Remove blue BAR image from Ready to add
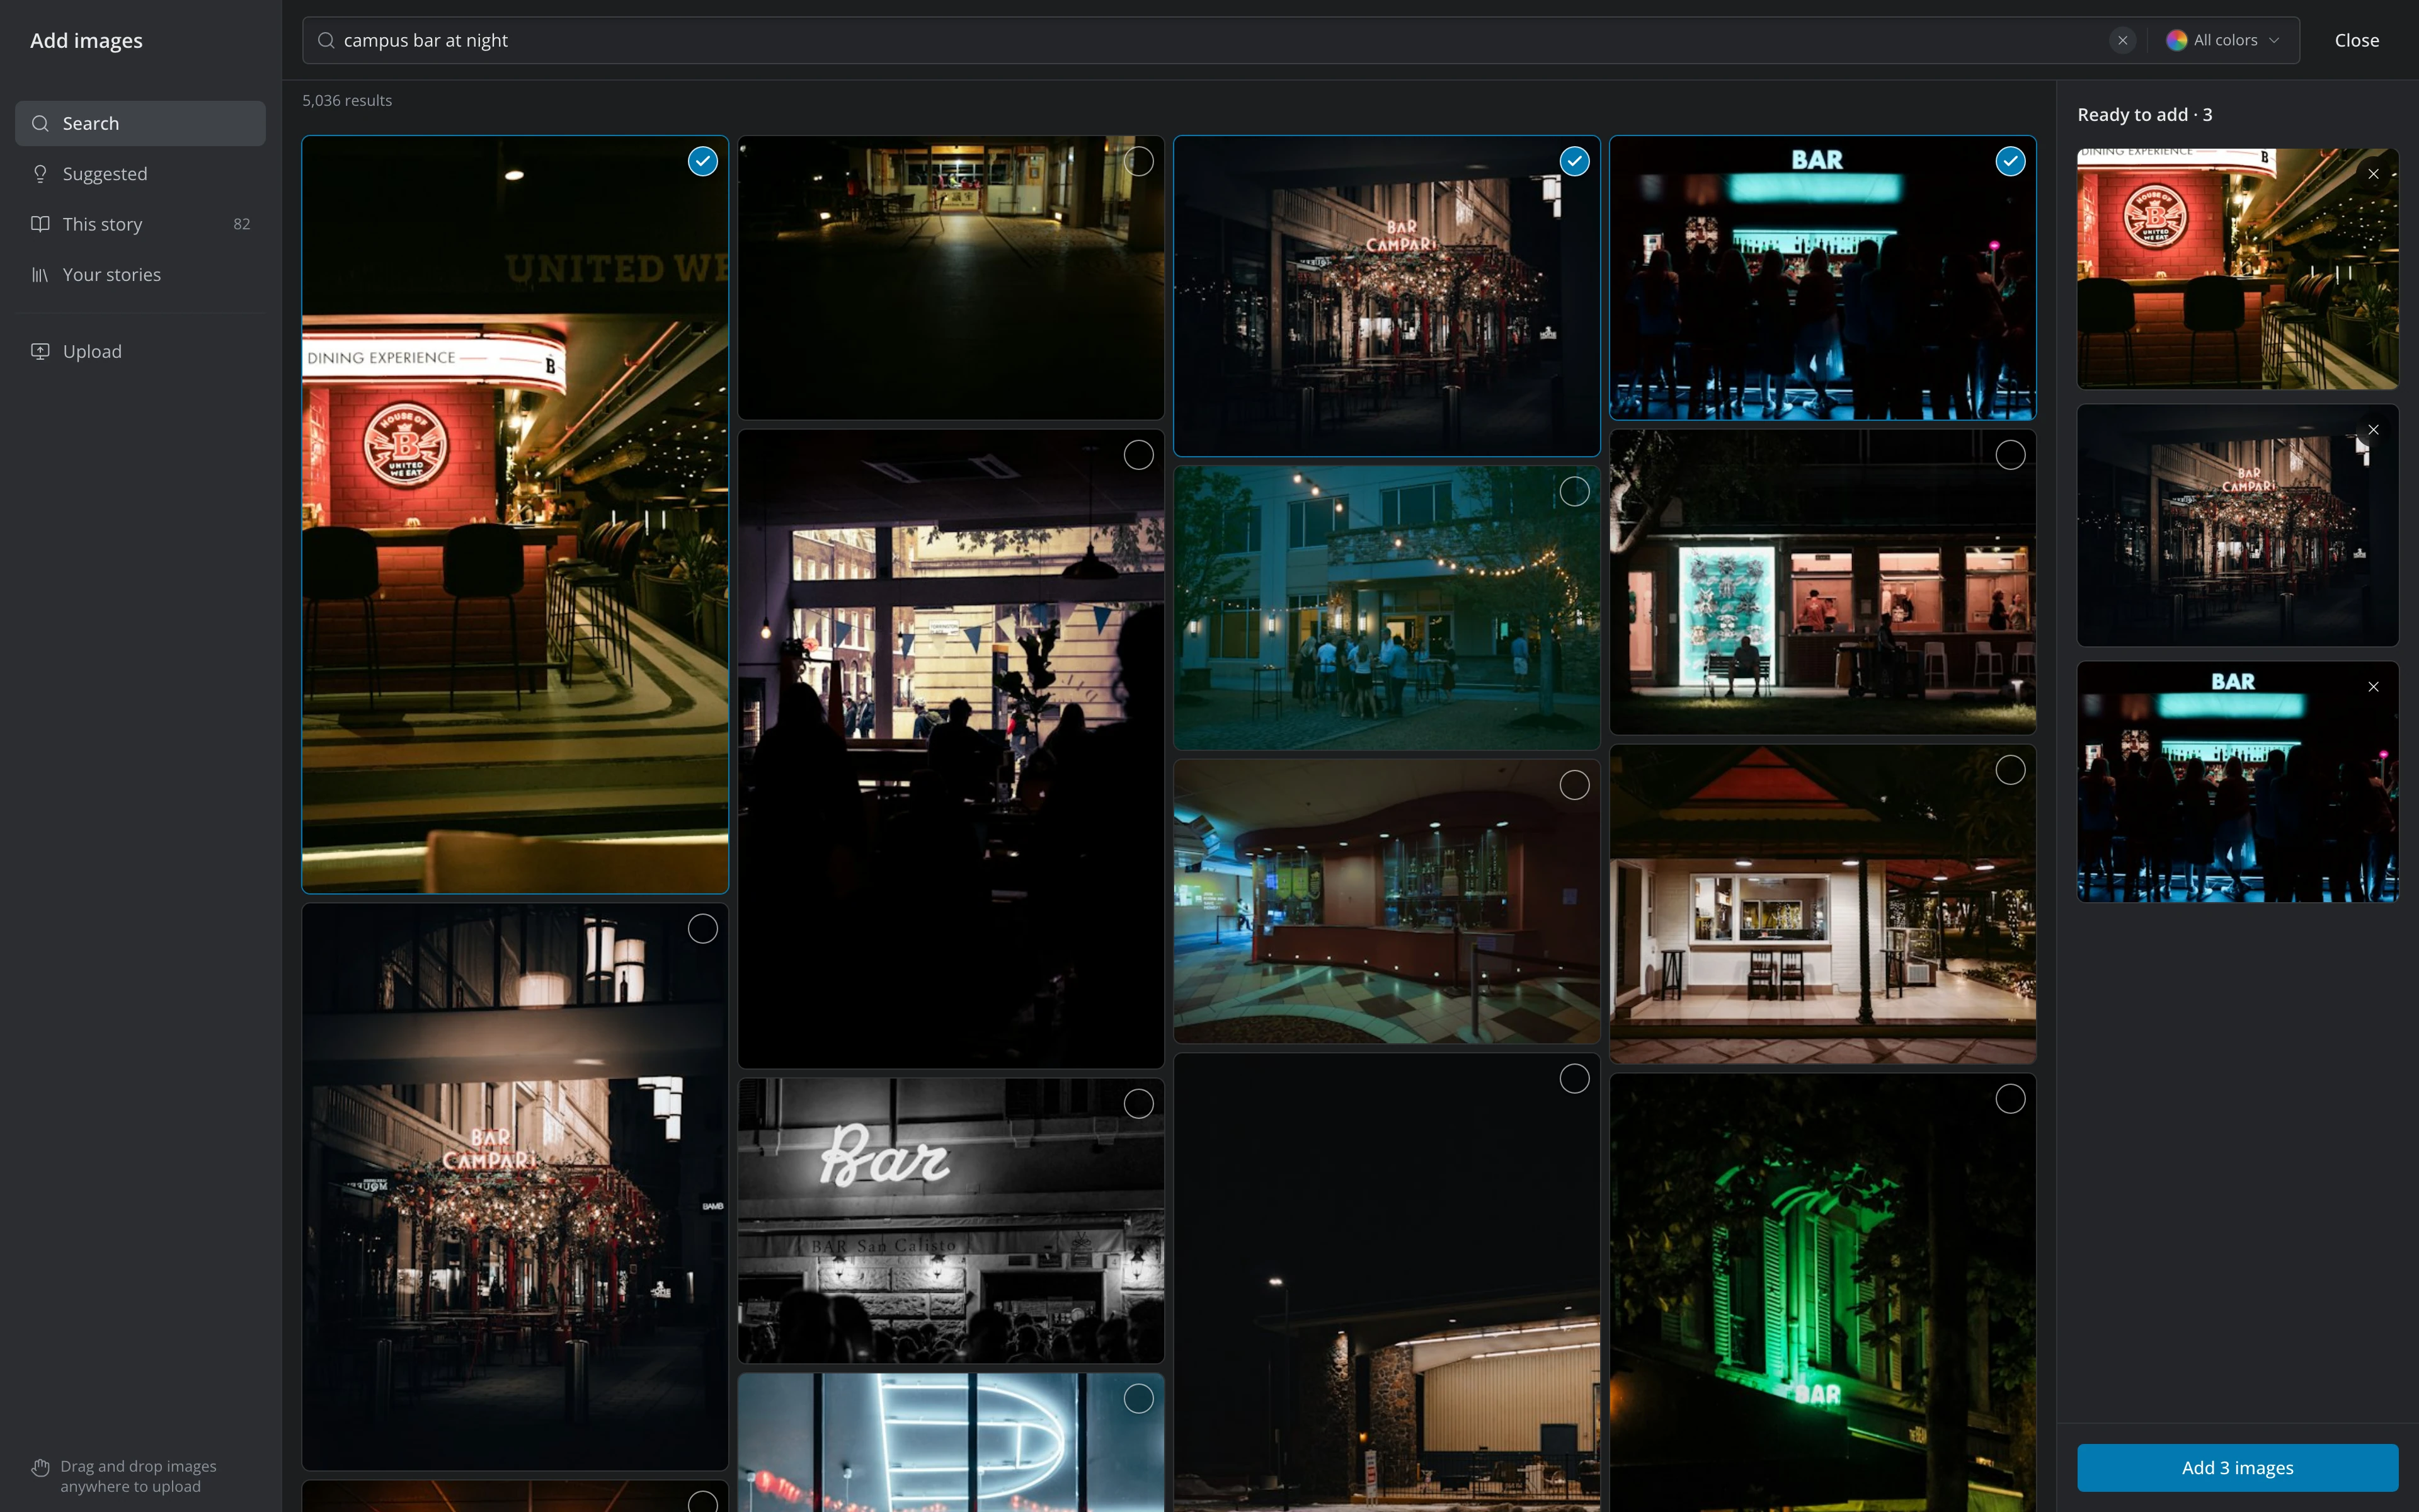The width and height of the screenshot is (2419, 1512). click(x=2373, y=687)
